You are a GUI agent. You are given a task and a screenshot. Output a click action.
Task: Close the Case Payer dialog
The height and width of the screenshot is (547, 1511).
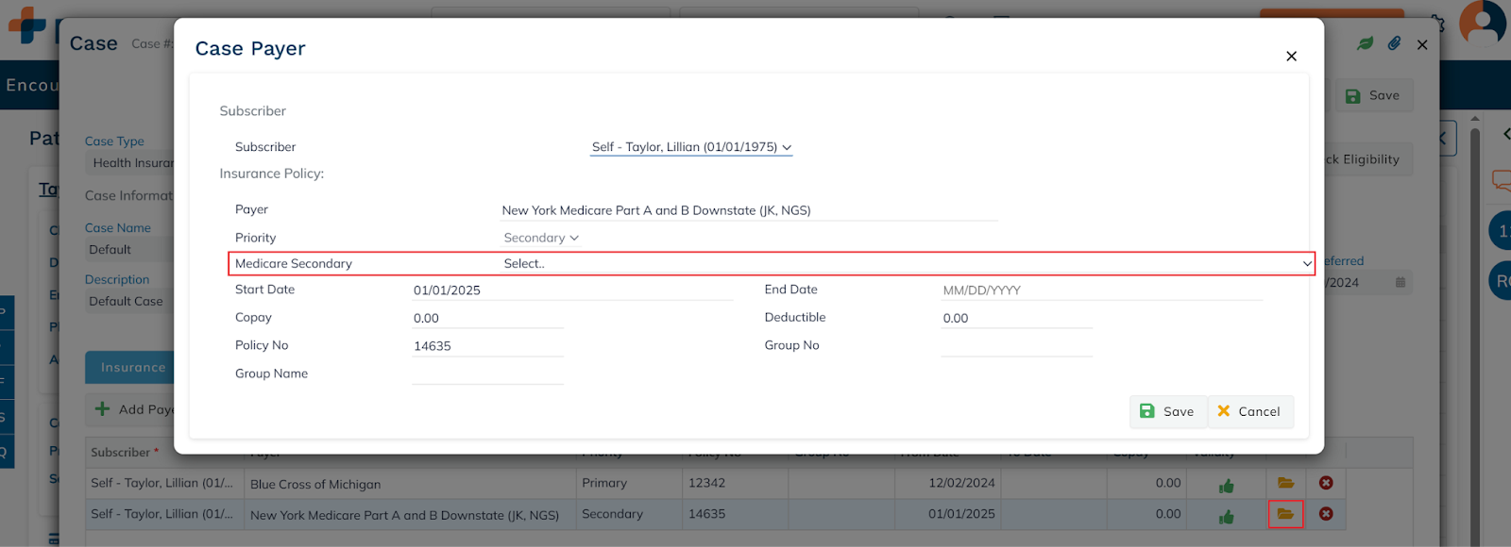pos(1291,57)
